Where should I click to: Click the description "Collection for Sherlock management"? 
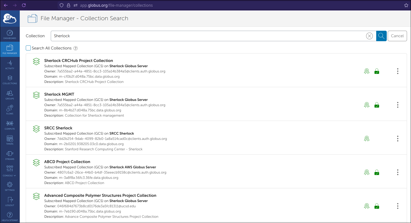point(95,115)
